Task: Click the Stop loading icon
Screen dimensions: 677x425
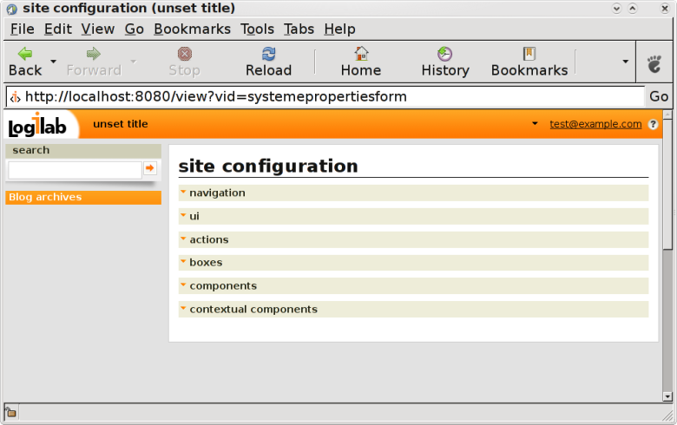Action: click(184, 54)
